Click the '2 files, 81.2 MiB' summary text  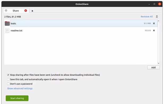pos(12,17)
